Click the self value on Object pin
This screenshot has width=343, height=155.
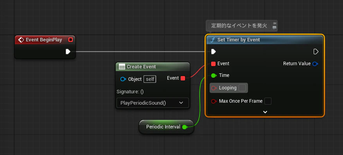(x=150, y=79)
